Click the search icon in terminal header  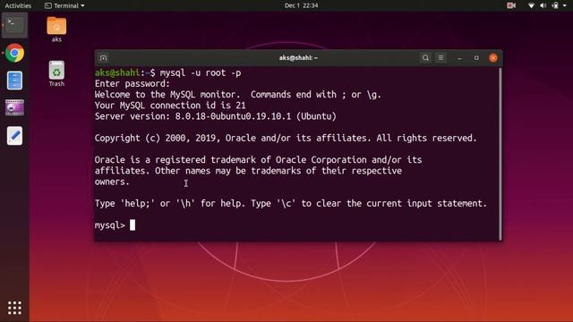pos(425,57)
